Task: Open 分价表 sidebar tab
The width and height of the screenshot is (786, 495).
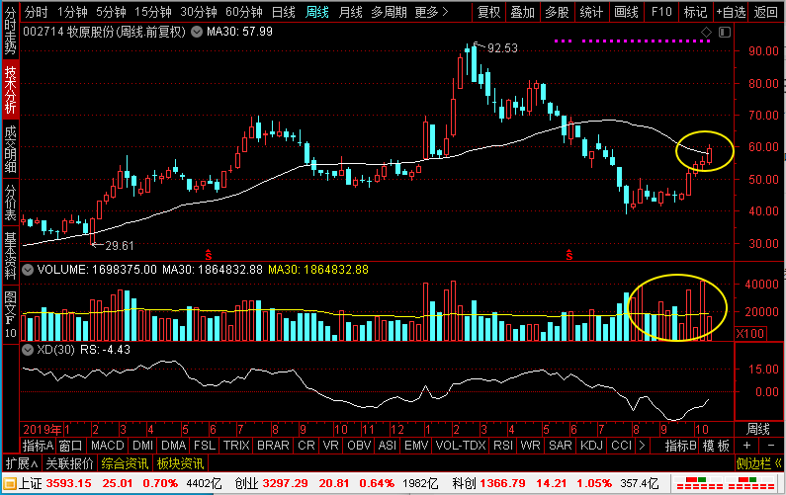Action: 10,203
